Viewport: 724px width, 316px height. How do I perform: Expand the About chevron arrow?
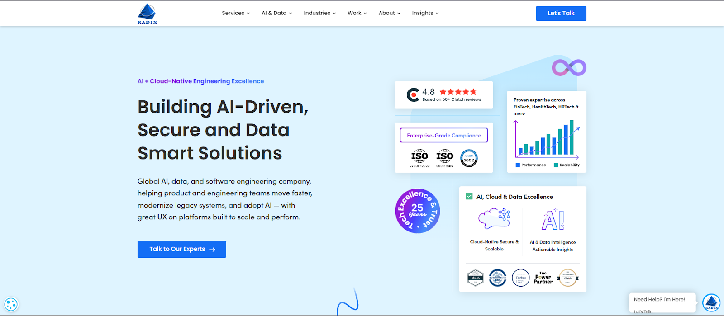click(399, 14)
